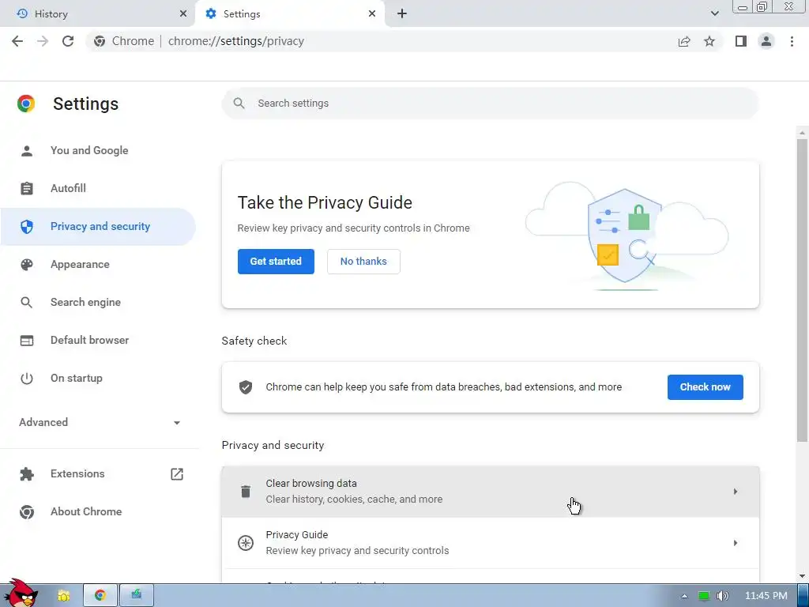
Task: Open Privacy Guide row
Action: tap(491, 543)
